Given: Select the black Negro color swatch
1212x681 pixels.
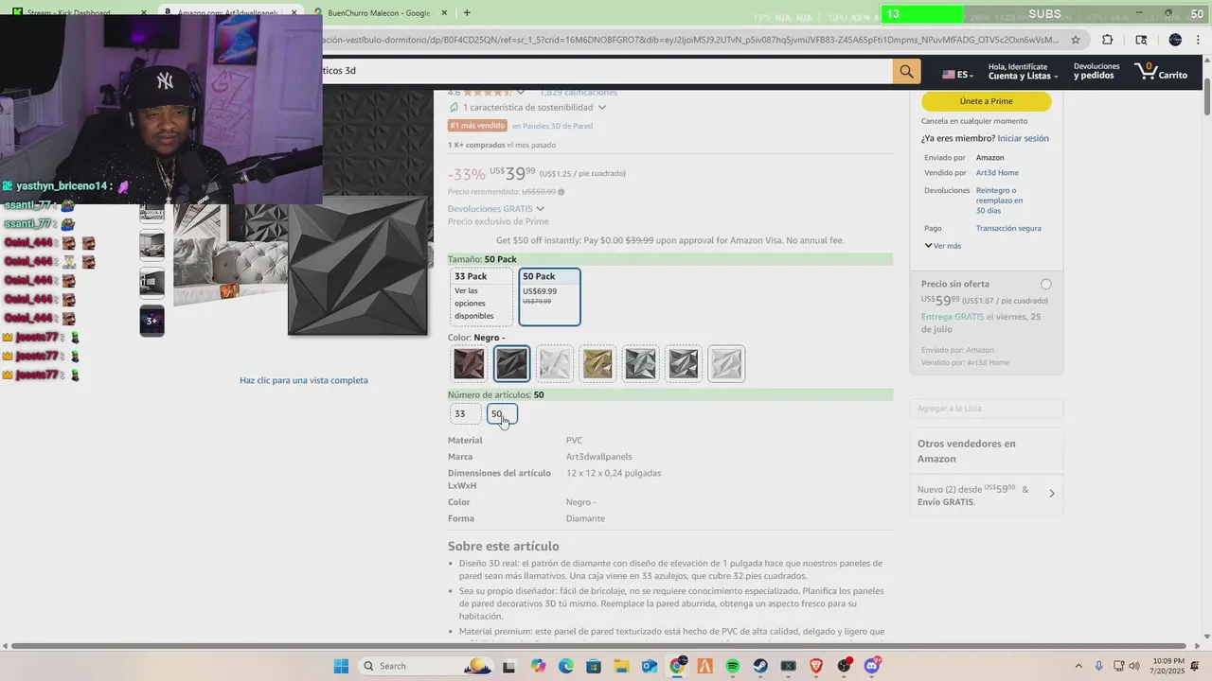Looking at the screenshot, I should [x=511, y=364].
